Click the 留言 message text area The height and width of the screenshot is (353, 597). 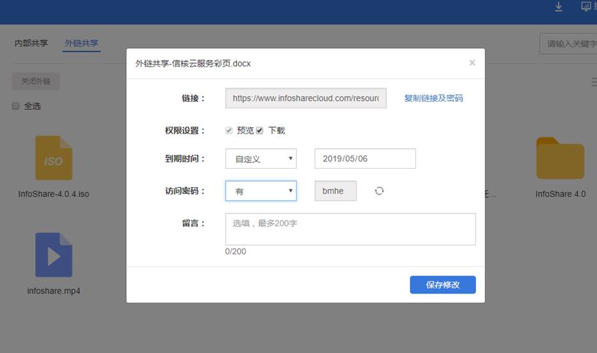350,229
